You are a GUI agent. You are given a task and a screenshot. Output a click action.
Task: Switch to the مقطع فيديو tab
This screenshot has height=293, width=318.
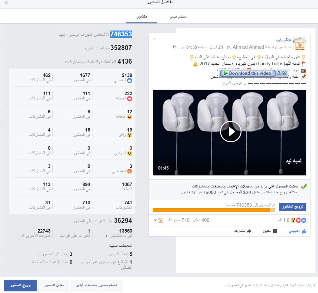tap(178, 16)
